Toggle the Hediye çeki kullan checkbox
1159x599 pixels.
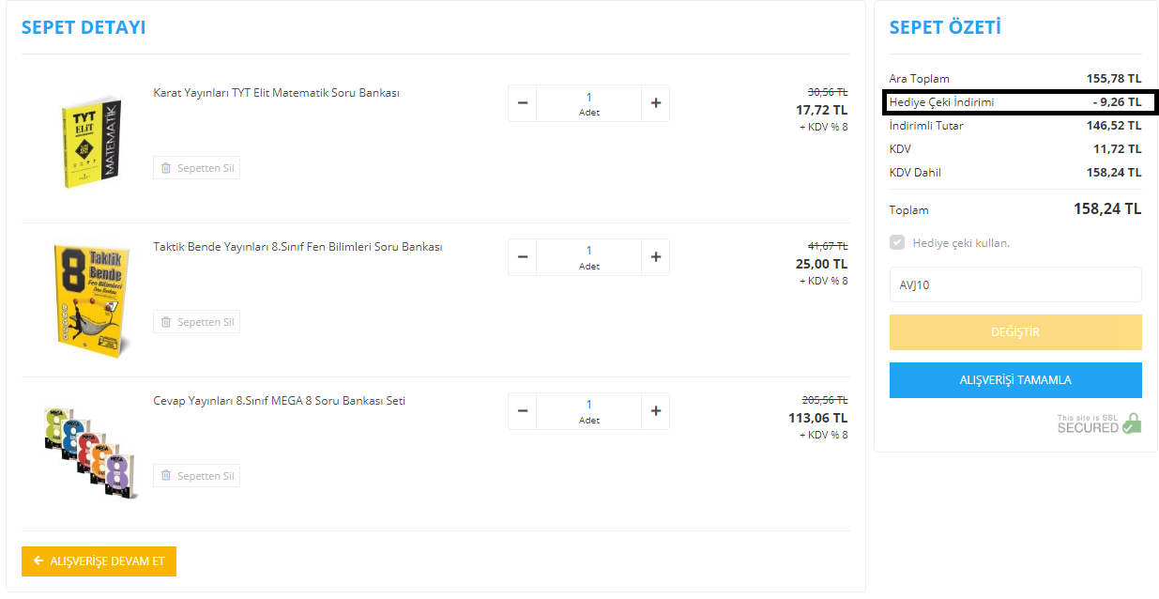point(897,243)
